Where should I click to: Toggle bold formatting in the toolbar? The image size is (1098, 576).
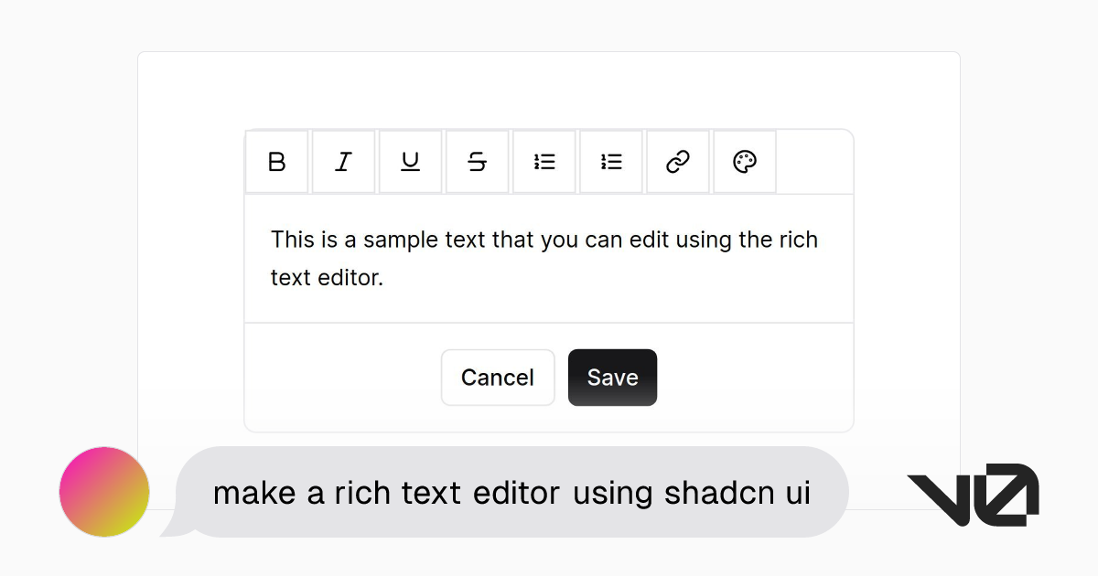[276, 161]
